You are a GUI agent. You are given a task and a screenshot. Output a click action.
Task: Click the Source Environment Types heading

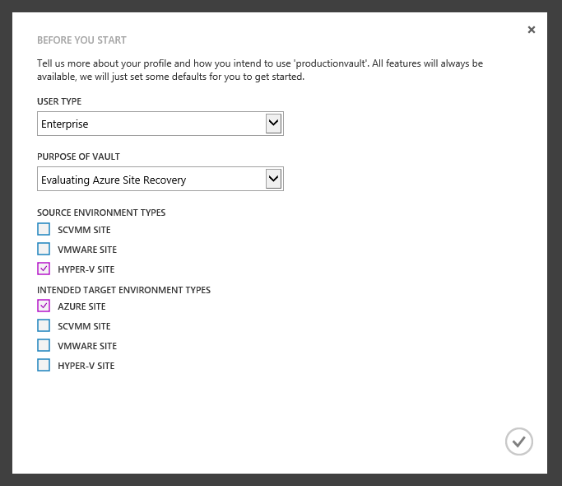101,213
